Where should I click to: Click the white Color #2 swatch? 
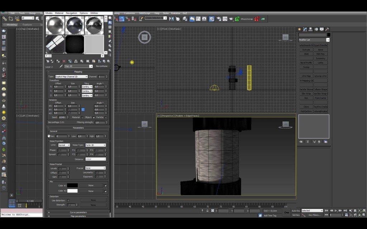(72, 191)
